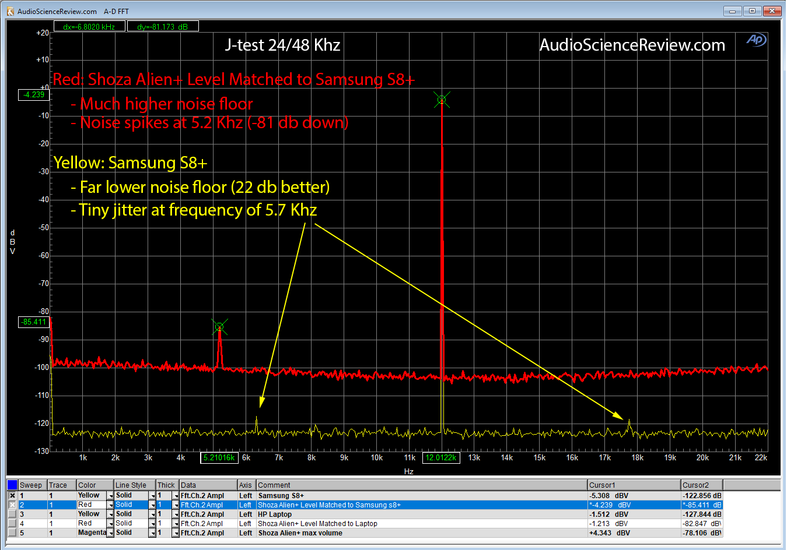The height and width of the screenshot is (550, 787).
Task: Click the Data column header
Action: click(x=208, y=485)
